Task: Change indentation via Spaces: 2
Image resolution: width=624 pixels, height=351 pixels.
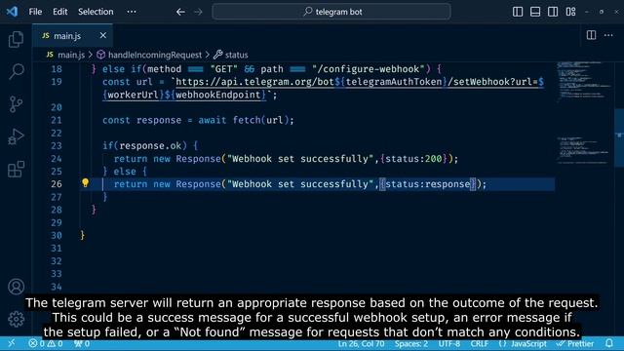Action: tap(411, 343)
